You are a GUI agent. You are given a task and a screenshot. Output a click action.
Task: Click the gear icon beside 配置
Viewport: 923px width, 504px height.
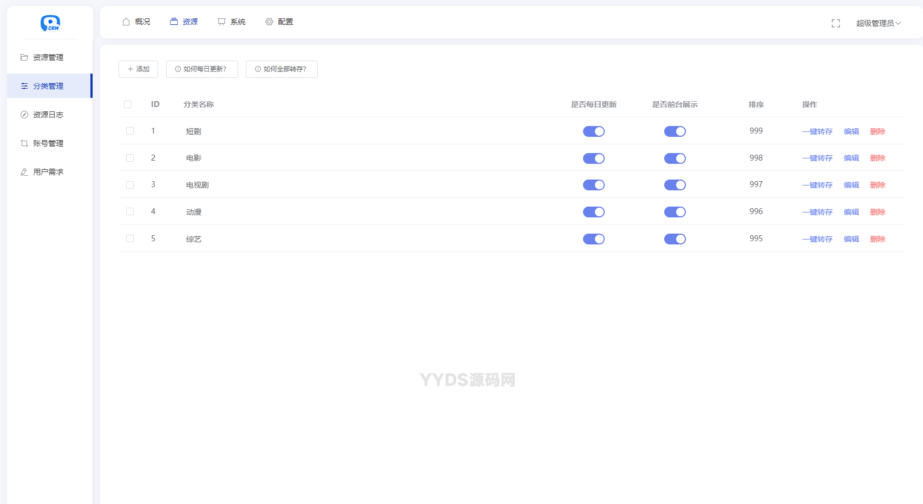pyautogui.click(x=269, y=22)
